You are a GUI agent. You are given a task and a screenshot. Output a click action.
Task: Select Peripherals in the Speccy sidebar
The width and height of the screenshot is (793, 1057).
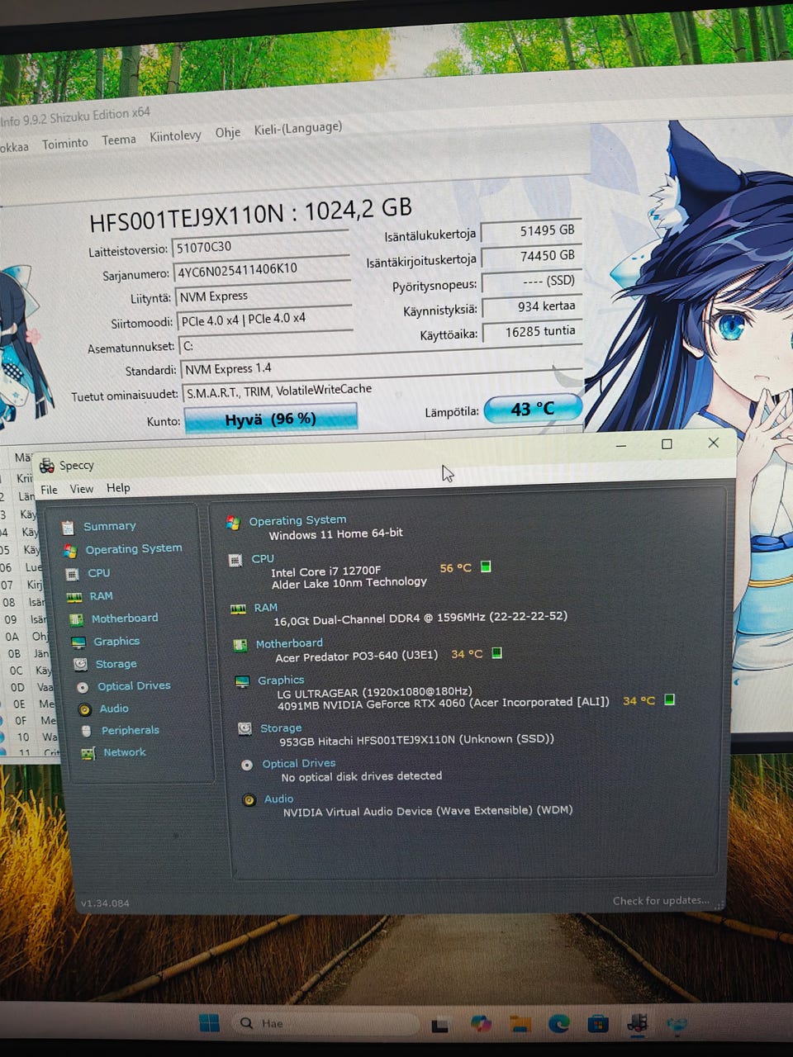pyautogui.click(x=130, y=730)
